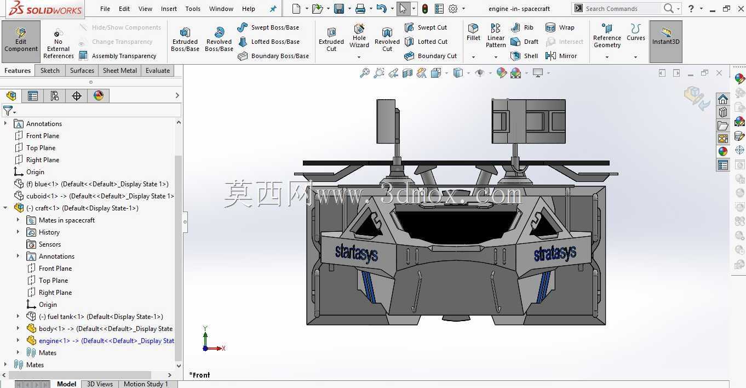Switch to the Sketch tab
This screenshot has width=746, height=388.
(50, 70)
